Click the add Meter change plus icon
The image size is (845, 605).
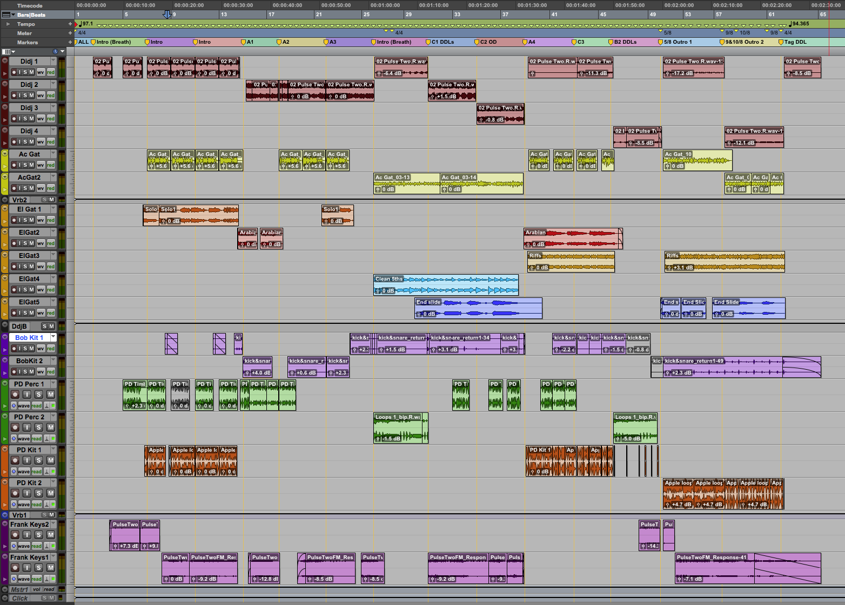pyautogui.click(x=70, y=33)
